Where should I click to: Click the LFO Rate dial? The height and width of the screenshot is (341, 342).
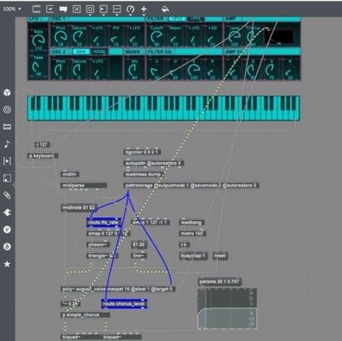tap(39, 40)
